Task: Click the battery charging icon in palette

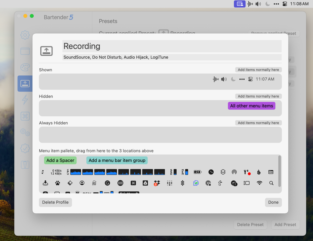Action: point(197,172)
